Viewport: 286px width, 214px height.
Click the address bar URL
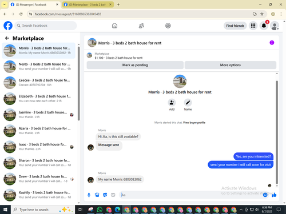tap(68, 14)
